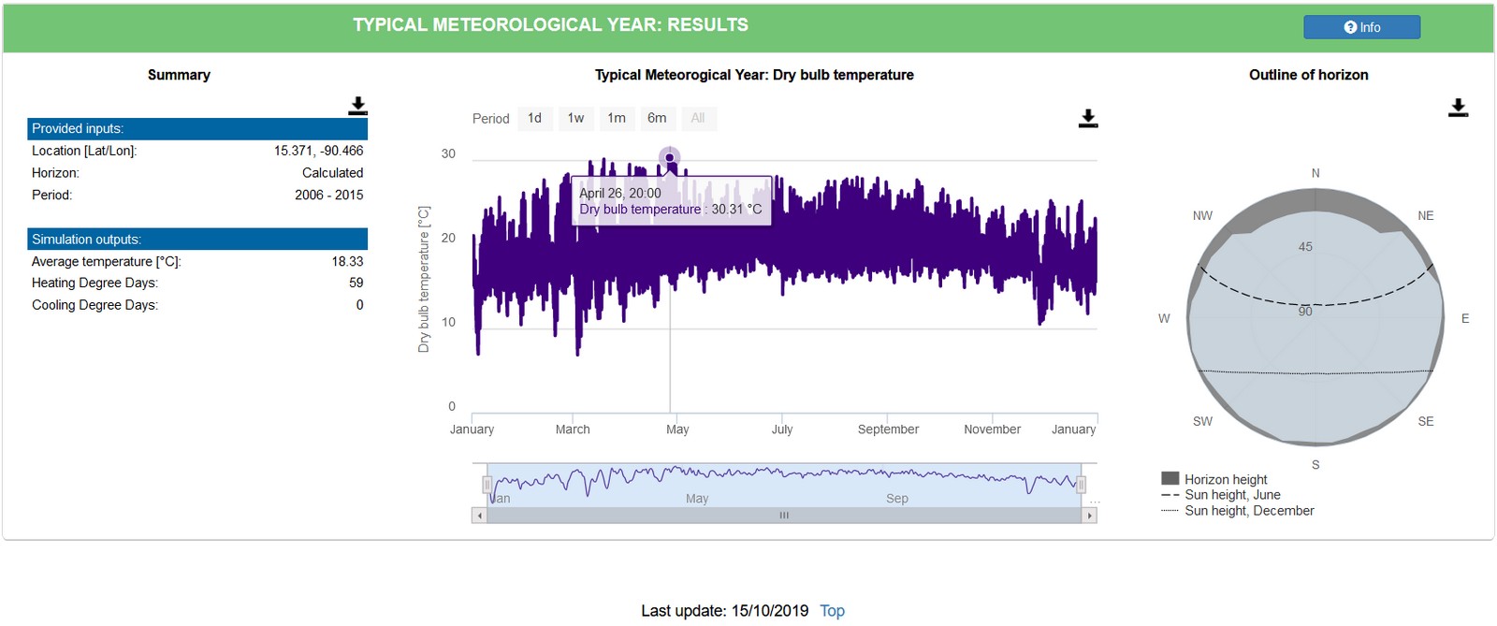Screen dimensions: 1497x626
Task: Select the 1m period
Action: pos(617,118)
